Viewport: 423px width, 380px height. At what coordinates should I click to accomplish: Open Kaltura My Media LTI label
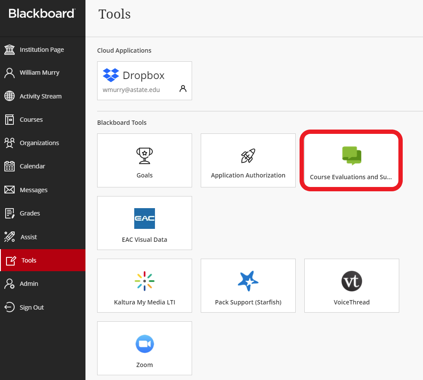[x=145, y=302]
